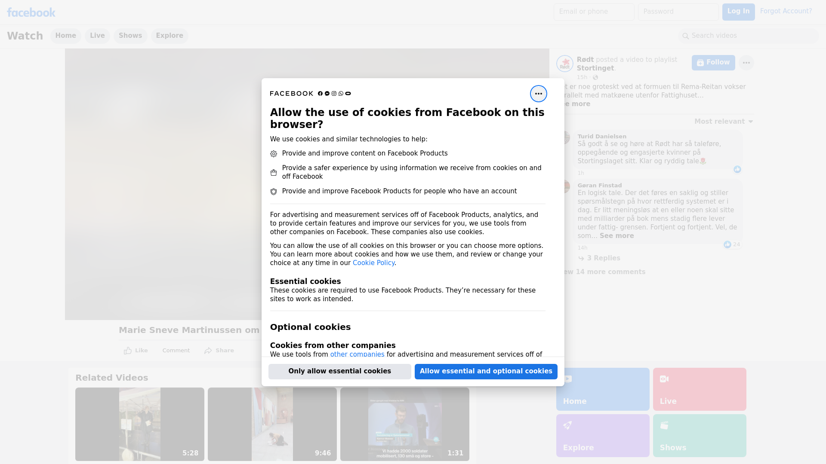Open the Live tile in Watch shortcuts
This screenshot has width=826, height=464.
pyautogui.click(x=700, y=389)
